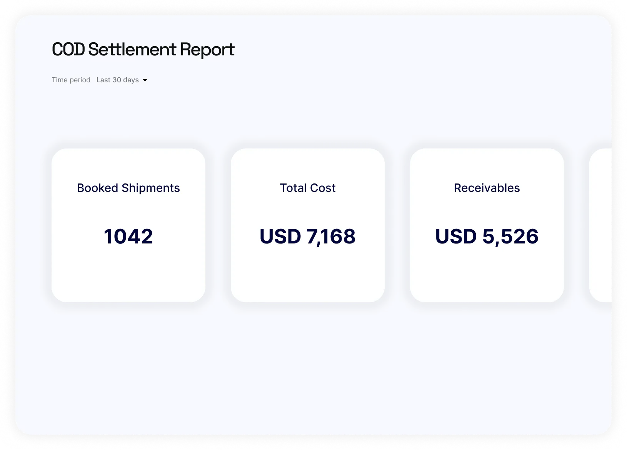The image size is (627, 450).
Task: Click the word Cost in middle card
Action: [323, 188]
